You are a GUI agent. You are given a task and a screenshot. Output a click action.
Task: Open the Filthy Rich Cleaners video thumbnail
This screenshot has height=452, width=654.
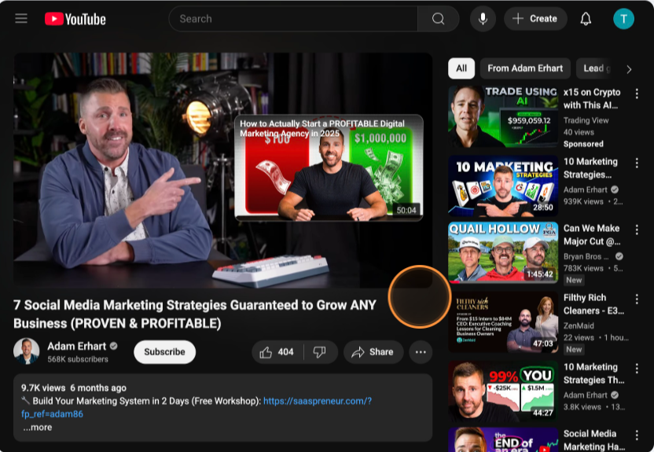(x=503, y=322)
